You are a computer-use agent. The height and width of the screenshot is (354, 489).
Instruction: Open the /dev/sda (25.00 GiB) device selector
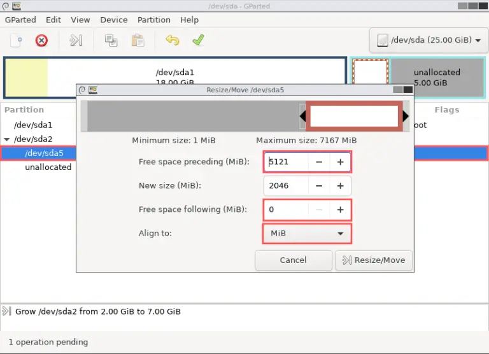[429, 40]
